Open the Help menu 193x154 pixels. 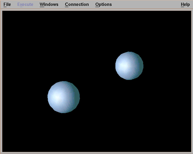click(185, 4)
